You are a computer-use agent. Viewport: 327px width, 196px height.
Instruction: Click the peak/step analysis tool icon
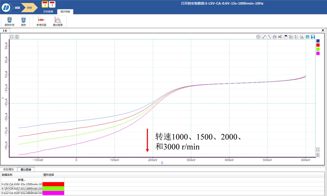coord(286,37)
